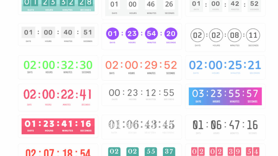Click the MINUTES circle in the outlined timer

[234, 35]
